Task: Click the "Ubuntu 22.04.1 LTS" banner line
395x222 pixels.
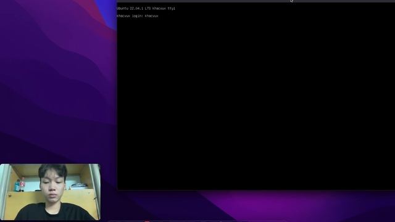Action: click(x=146, y=8)
